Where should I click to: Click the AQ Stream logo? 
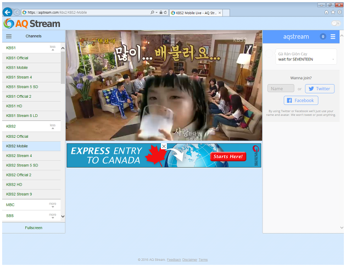(x=32, y=24)
